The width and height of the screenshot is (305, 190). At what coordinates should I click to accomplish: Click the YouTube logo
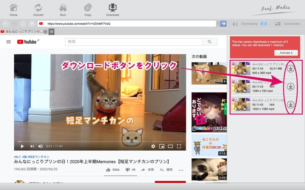27,42
